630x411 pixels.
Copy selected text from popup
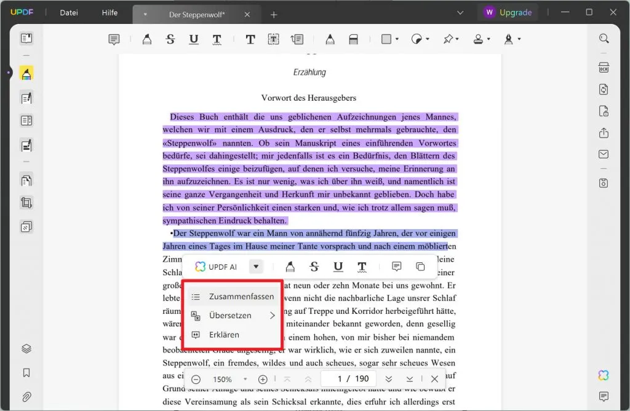point(420,267)
